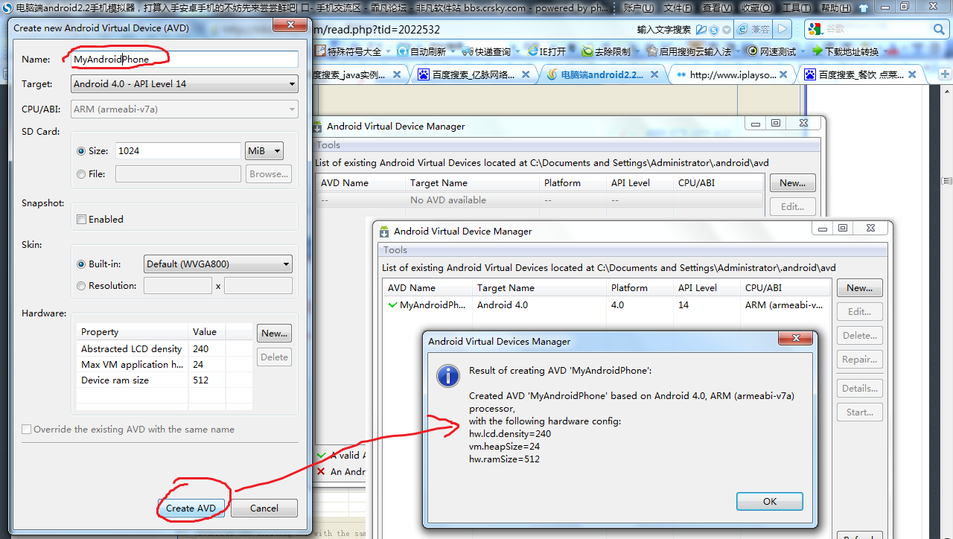Viewport: 953px width, 539px height.
Task: Click the Google search engine icon
Action: 815,29
